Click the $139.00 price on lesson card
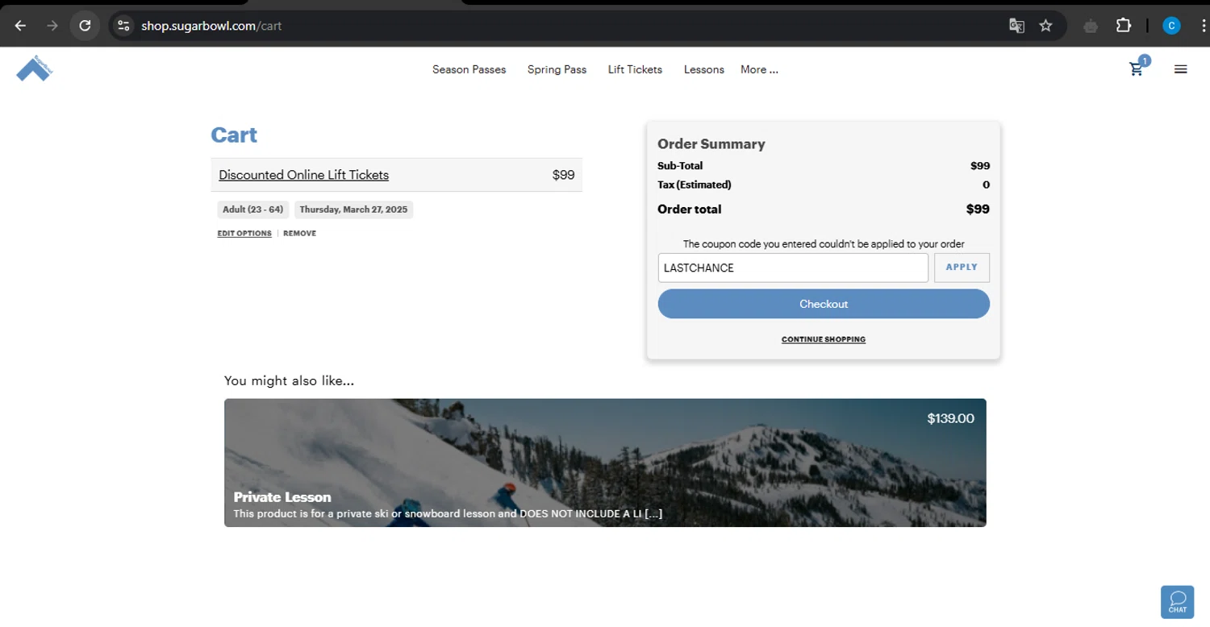Screen dimensions: 1210x627 [x=950, y=418]
